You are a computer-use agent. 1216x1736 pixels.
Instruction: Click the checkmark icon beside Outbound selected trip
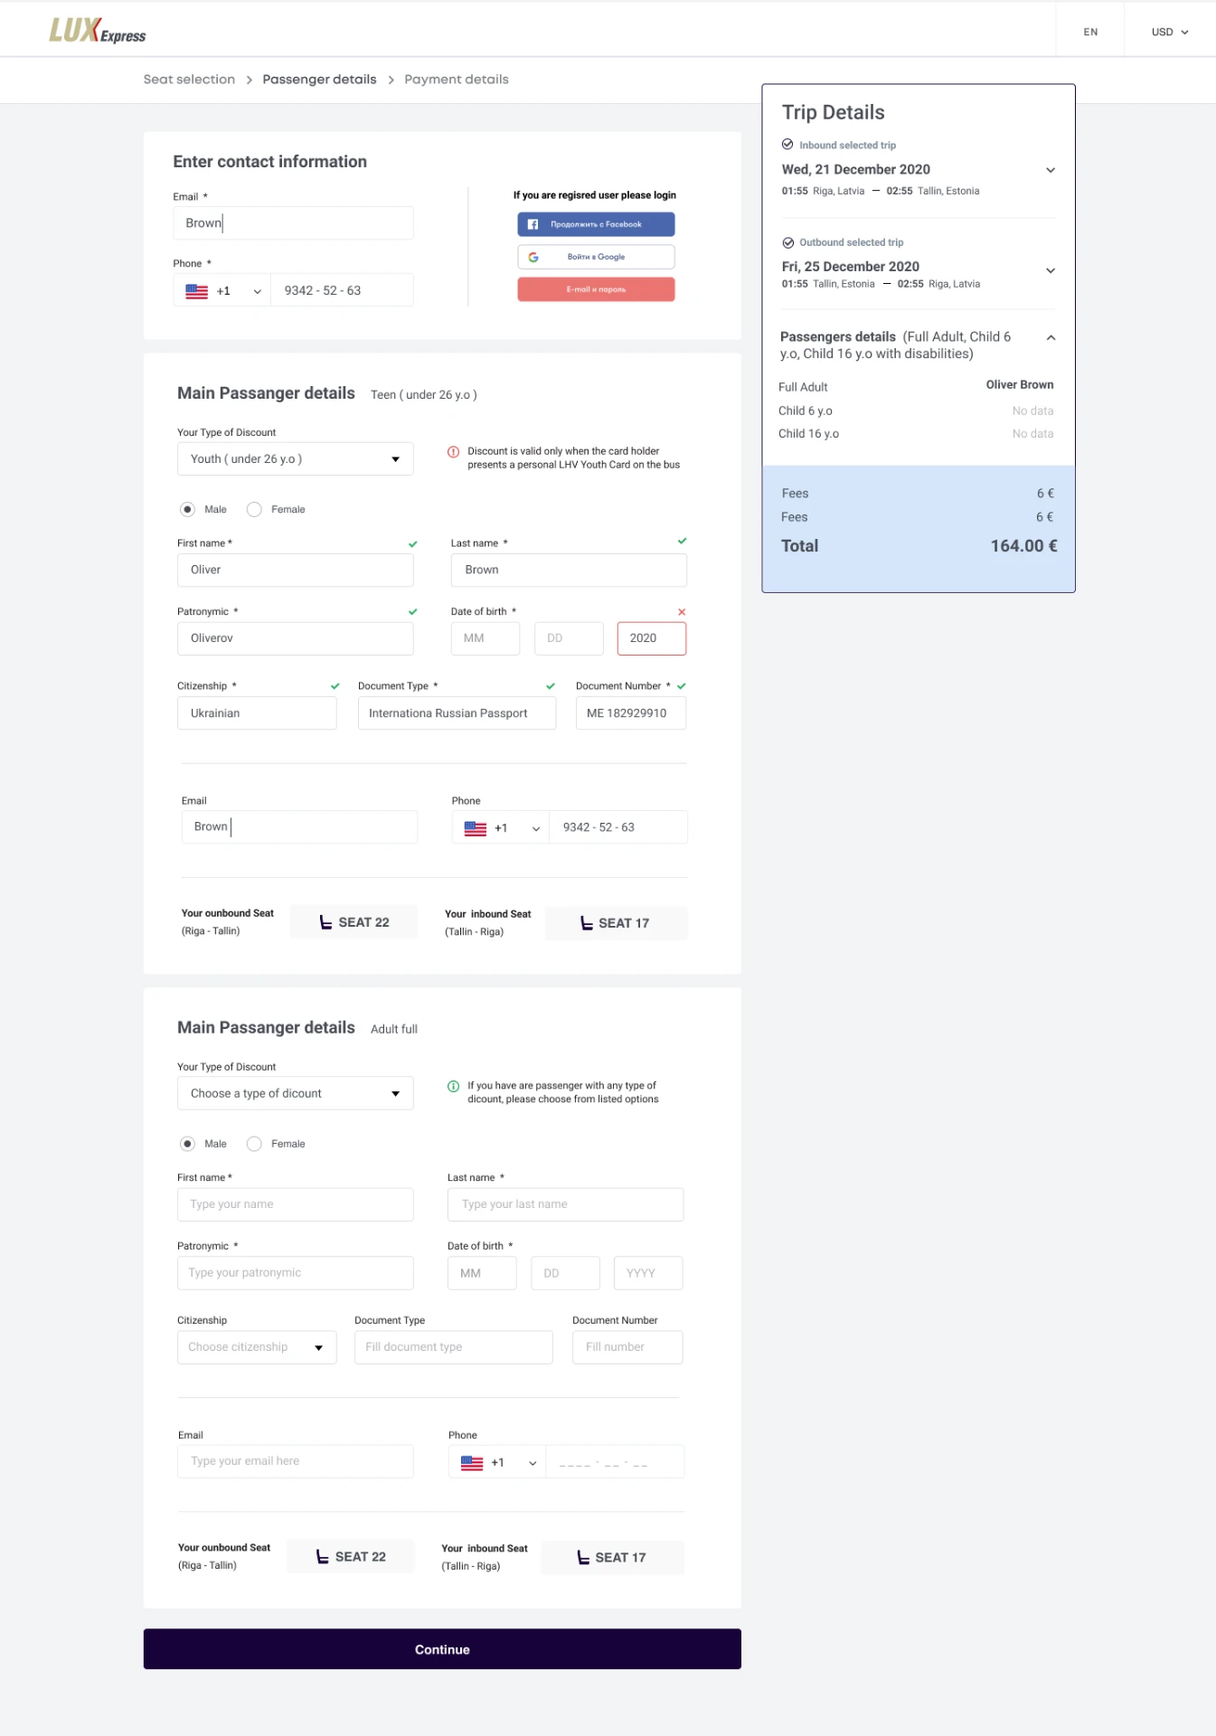(x=787, y=242)
